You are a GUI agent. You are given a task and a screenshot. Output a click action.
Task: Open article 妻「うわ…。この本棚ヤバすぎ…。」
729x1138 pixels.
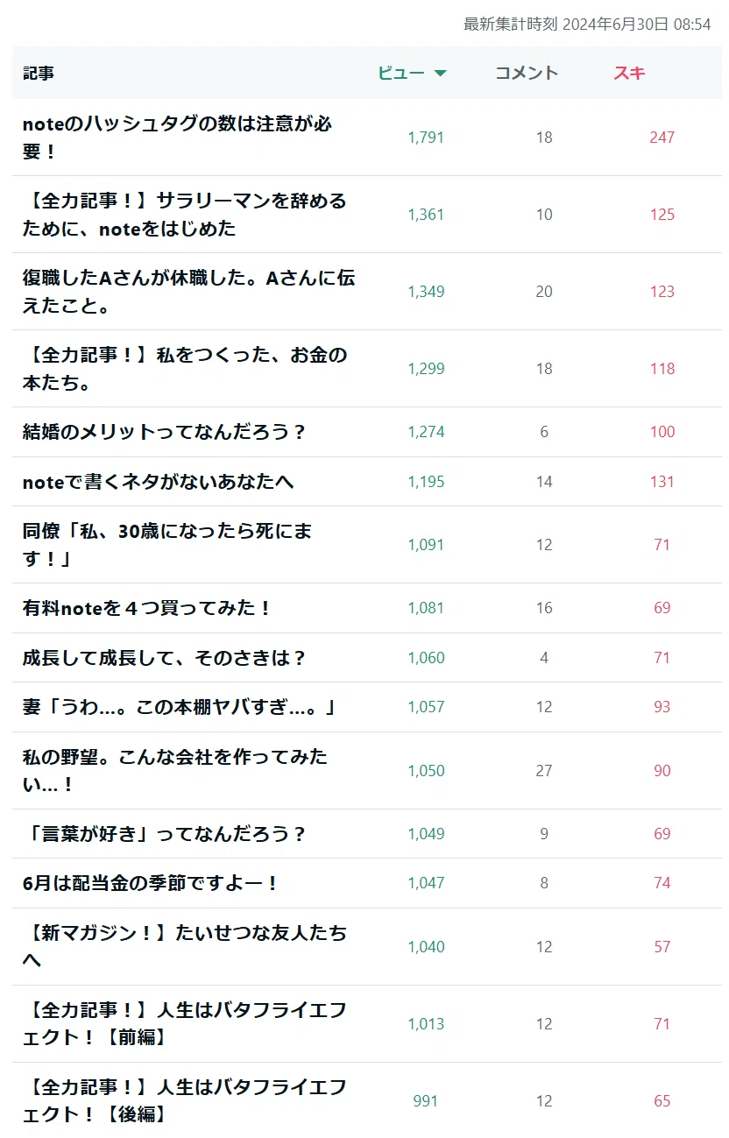pyautogui.click(x=180, y=707)
